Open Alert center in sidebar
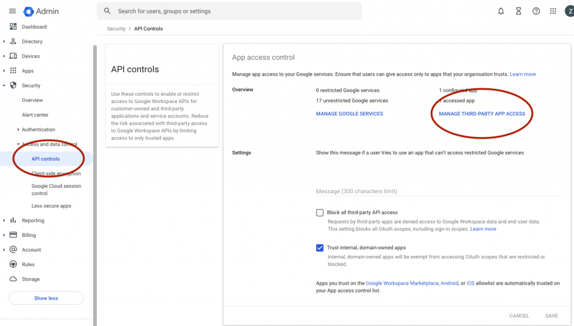 35,115
